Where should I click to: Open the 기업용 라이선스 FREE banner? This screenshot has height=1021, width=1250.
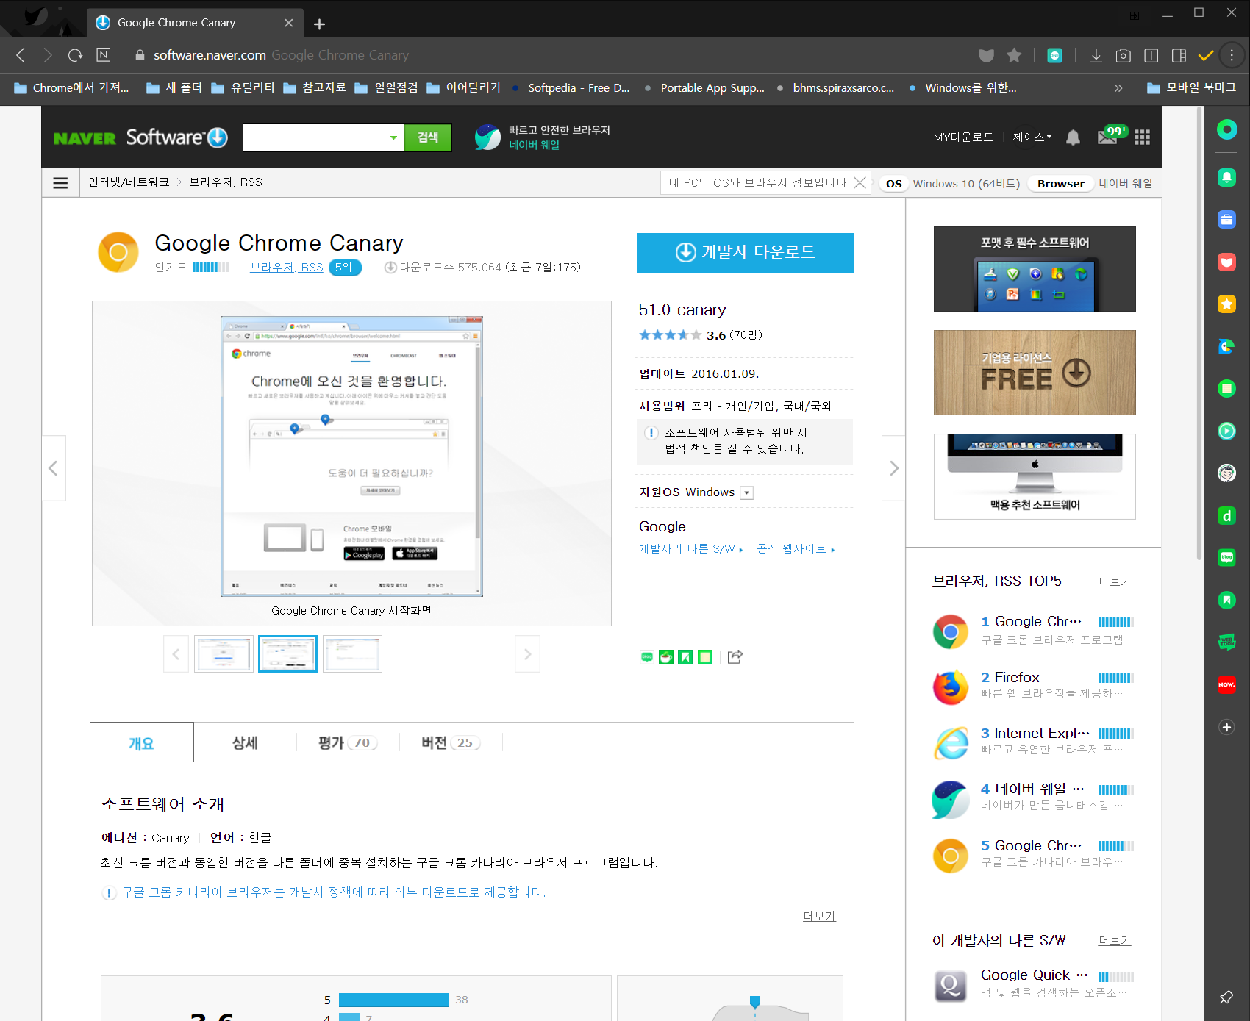coord(1035,373)
